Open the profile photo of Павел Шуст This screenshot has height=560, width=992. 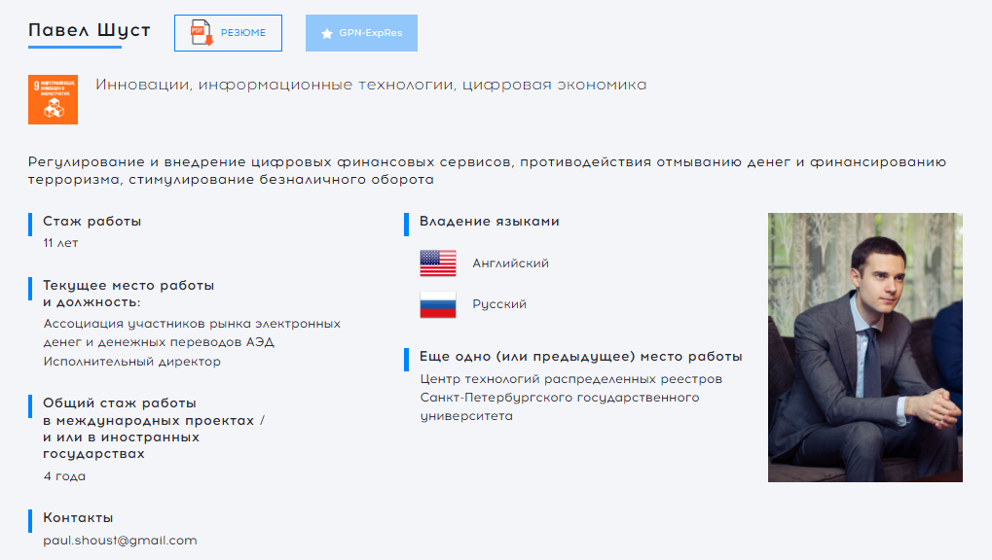pyautogui.click(x=864, y=348)
